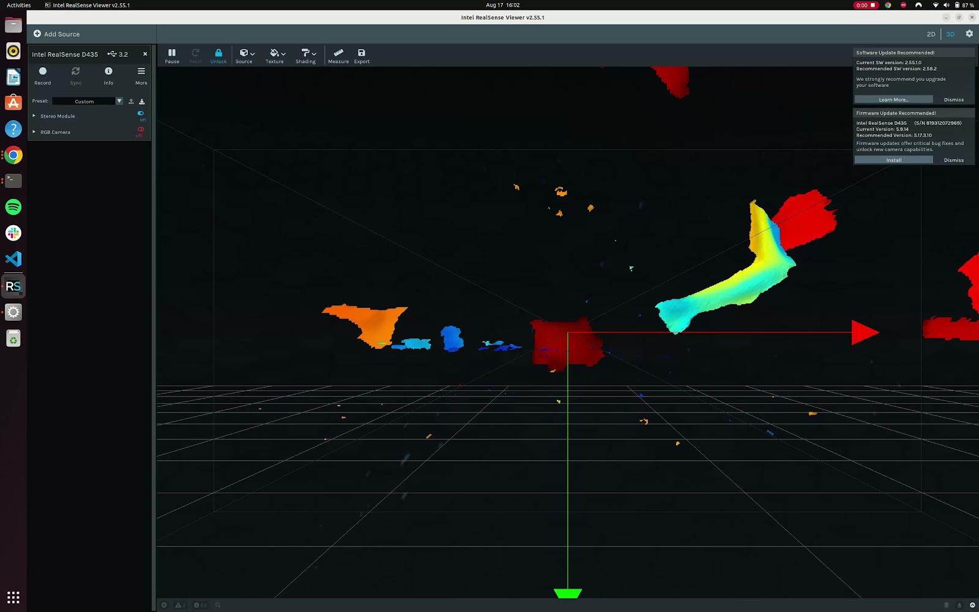
Task: Open the More hamburger menu
Action: point(141,76)
